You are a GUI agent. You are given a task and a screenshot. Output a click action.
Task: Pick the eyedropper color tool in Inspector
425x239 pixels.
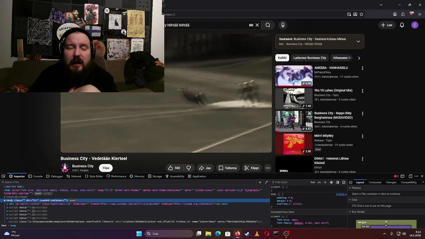[x=266, y=182]
